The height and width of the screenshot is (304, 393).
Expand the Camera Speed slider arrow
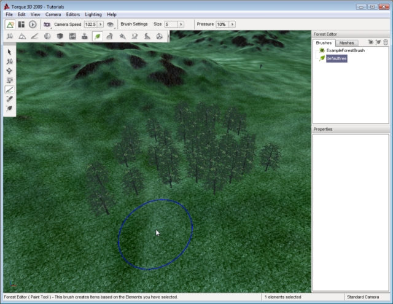[101, 24]
